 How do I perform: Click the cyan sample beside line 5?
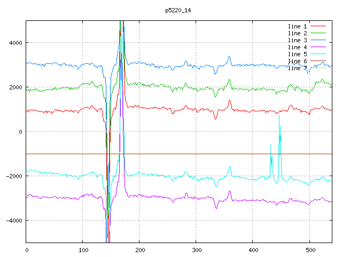click(x=318, y=54)
